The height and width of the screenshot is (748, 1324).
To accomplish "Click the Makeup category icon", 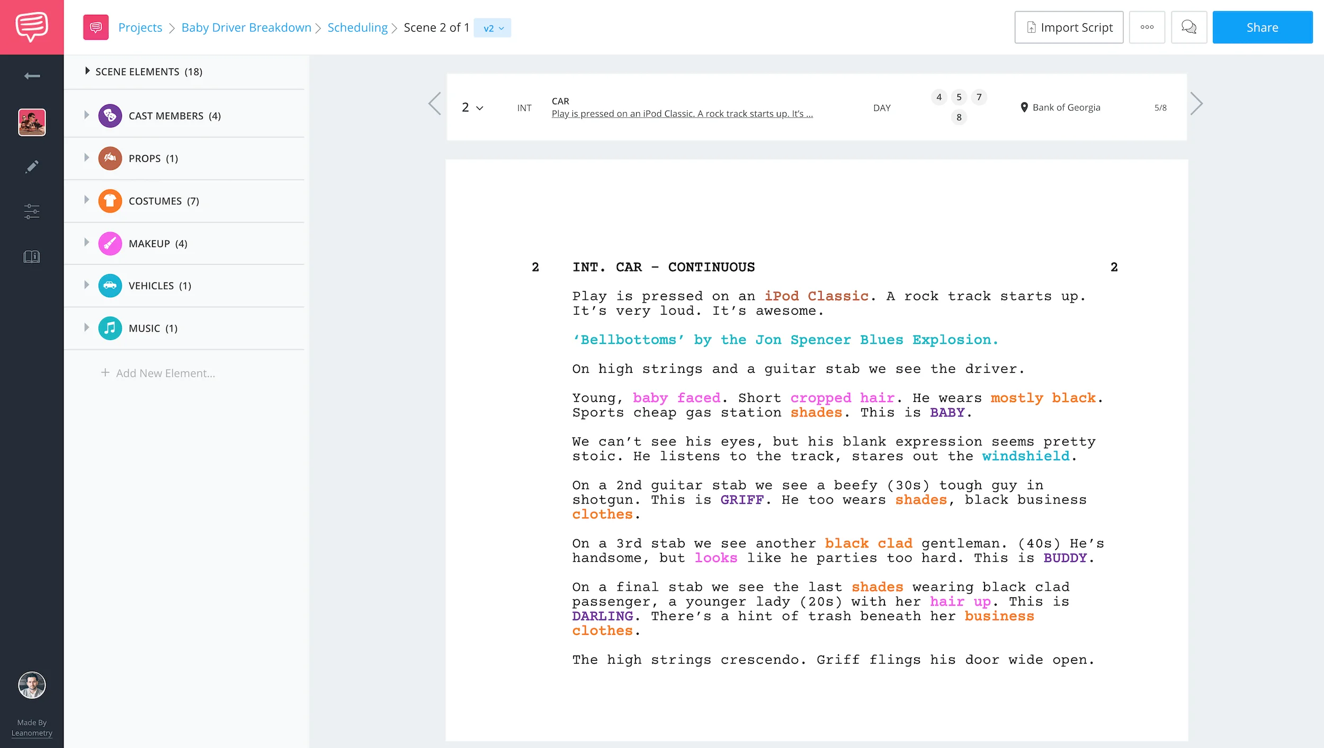I will point(110,243).
